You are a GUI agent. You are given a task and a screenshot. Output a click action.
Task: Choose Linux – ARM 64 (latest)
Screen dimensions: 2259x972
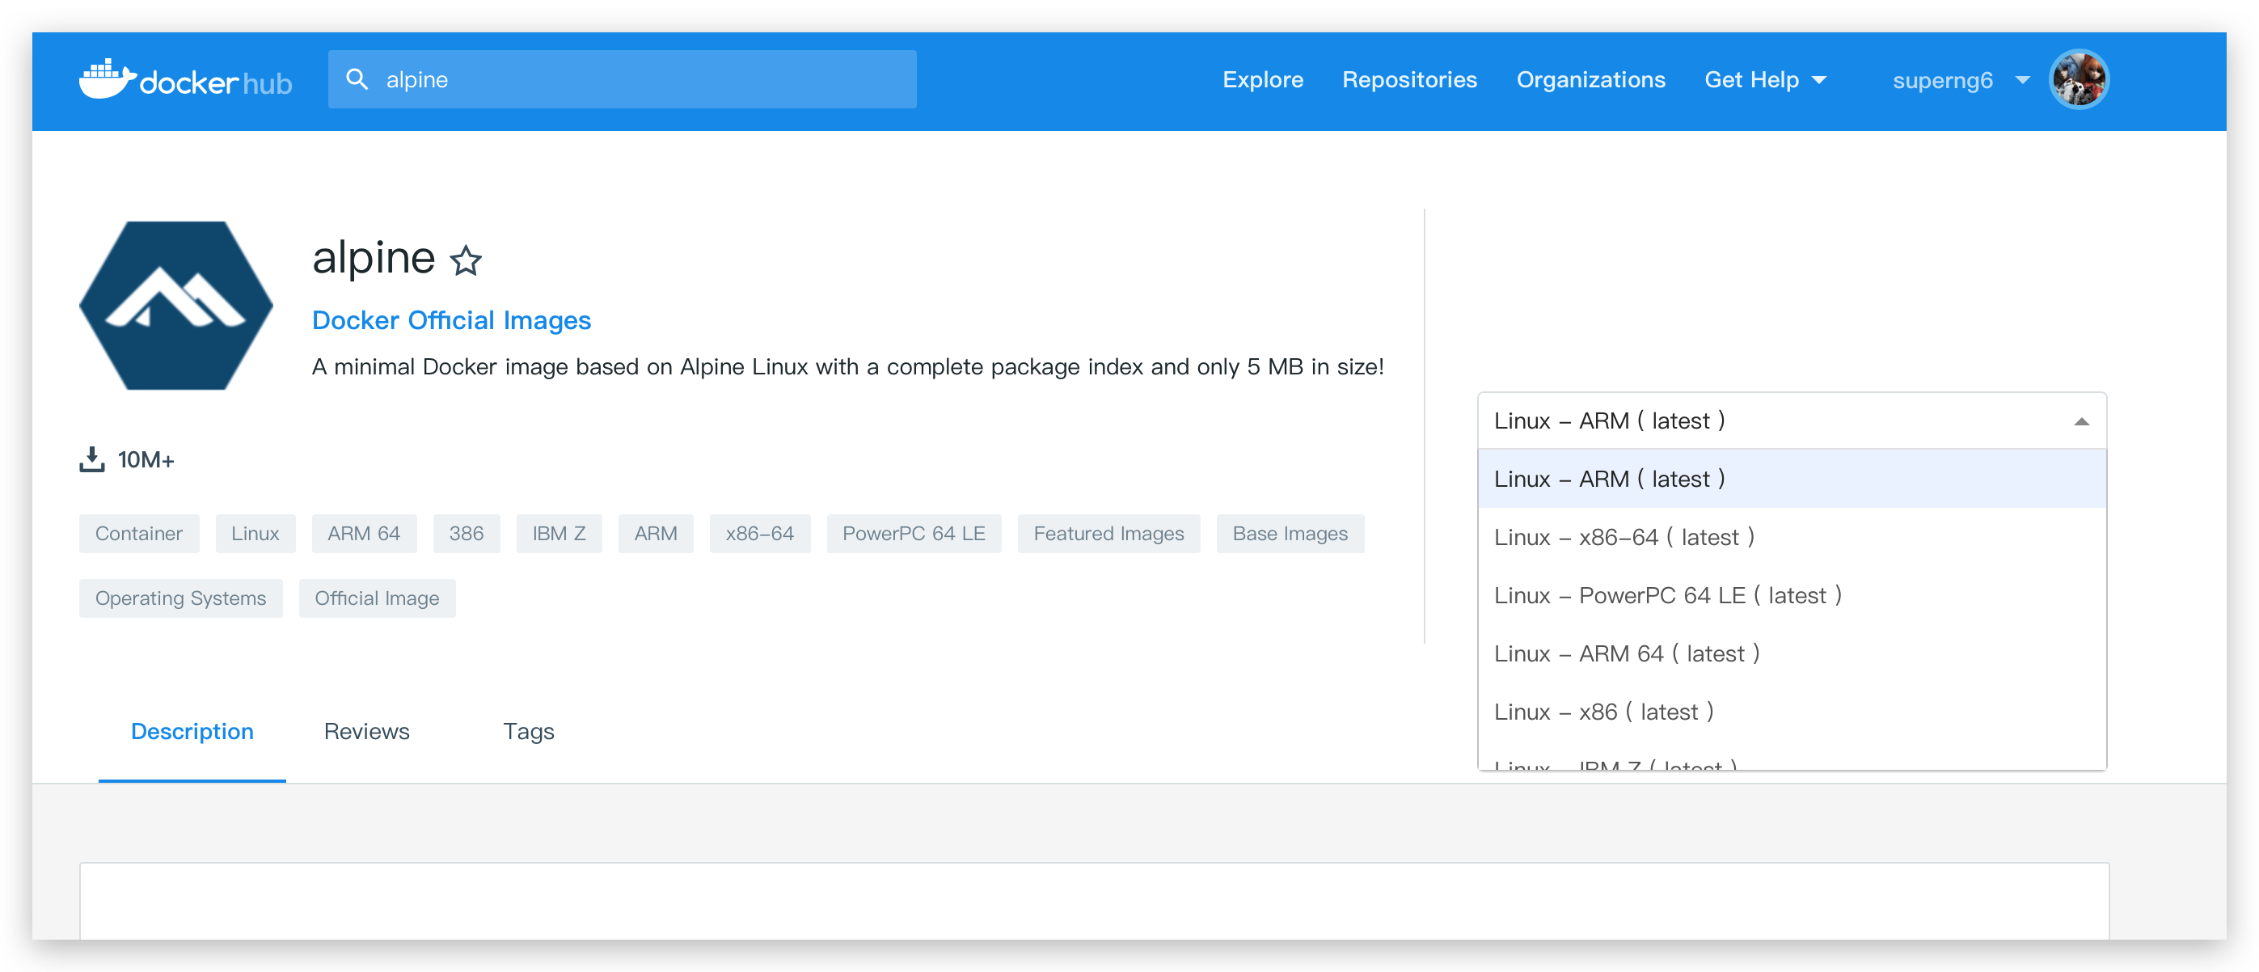click(x=1792, y=653)
